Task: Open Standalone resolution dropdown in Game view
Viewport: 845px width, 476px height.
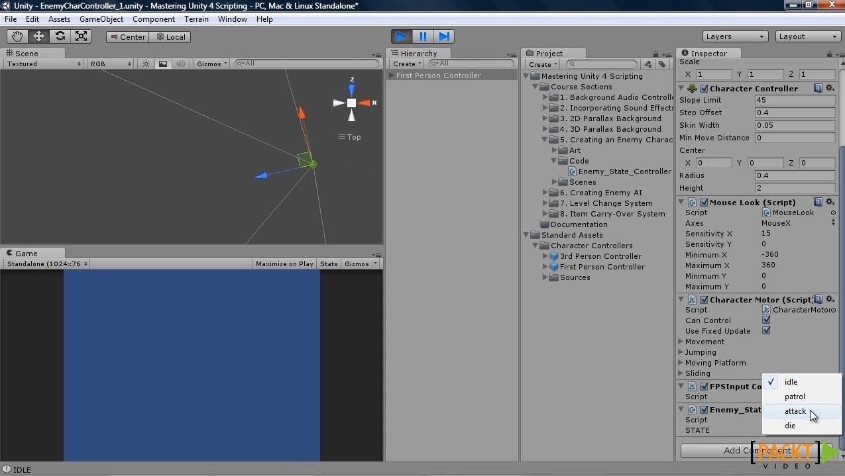Action: pyautogui.click(x=47, y=263)
